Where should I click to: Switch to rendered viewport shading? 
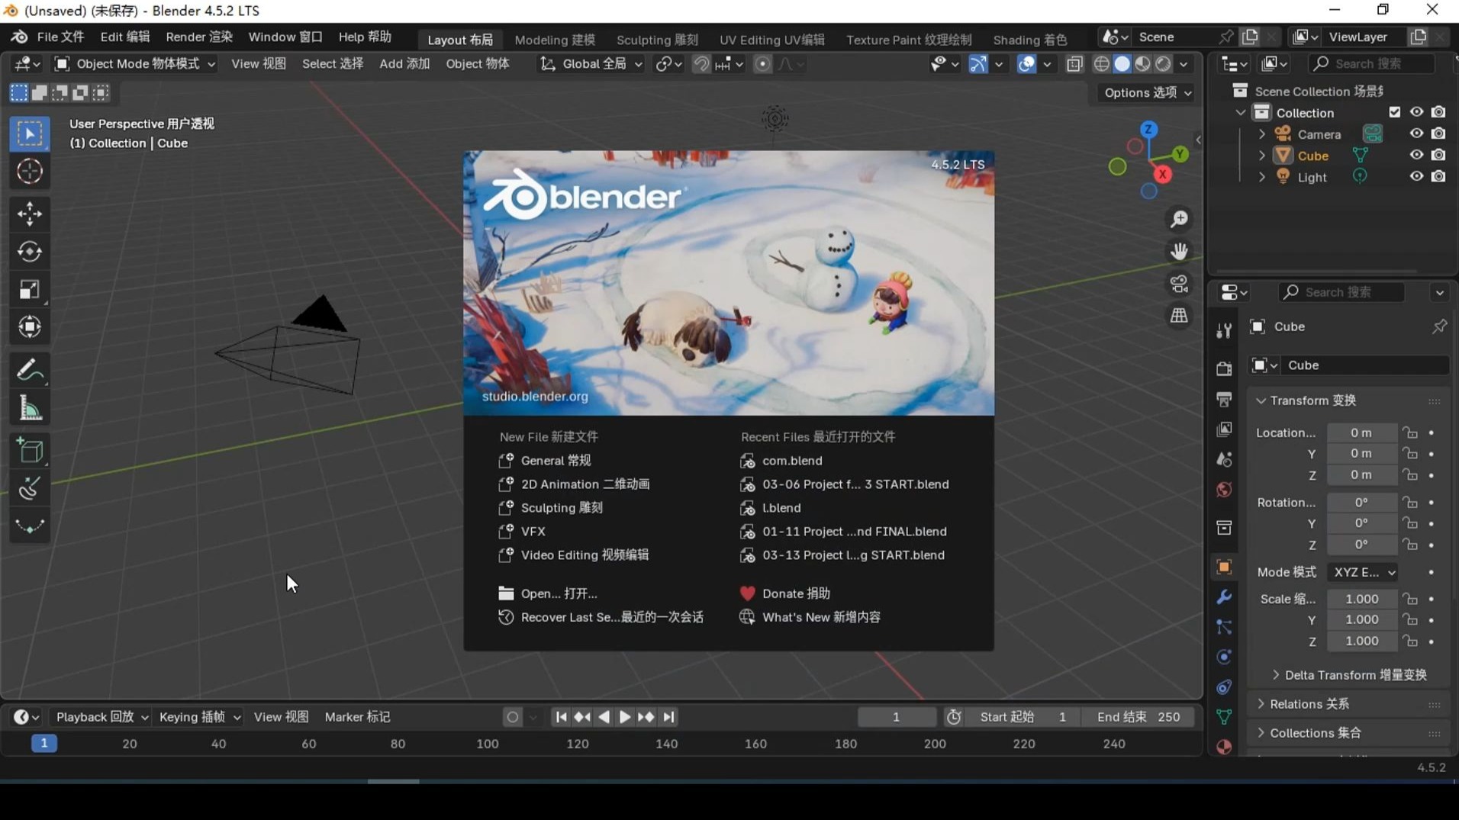1163,64
